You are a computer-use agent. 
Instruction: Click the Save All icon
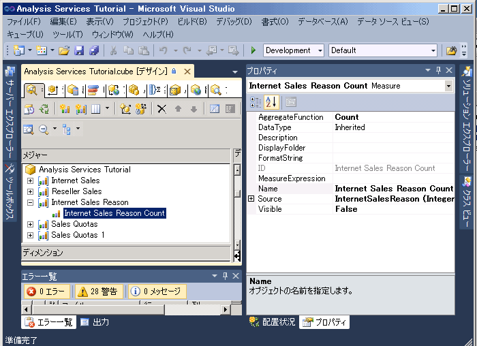[x=94, y=50]
